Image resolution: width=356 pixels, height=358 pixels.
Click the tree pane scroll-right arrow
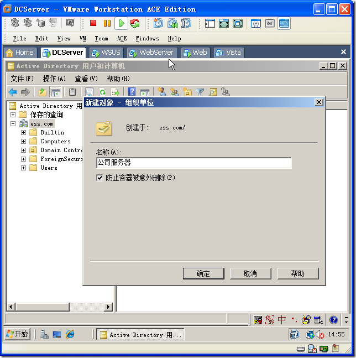(x=108, y=307)
